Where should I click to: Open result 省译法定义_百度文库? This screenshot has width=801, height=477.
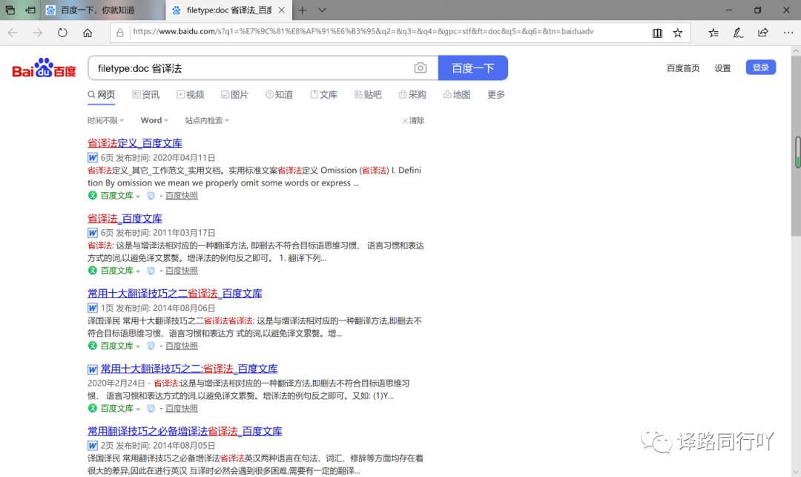pyautogui.click(x=135, y=143)
